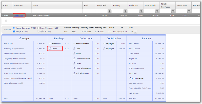Open filter menu for Rank column
Screen dimensions: 202x104
tap(109, 11)
